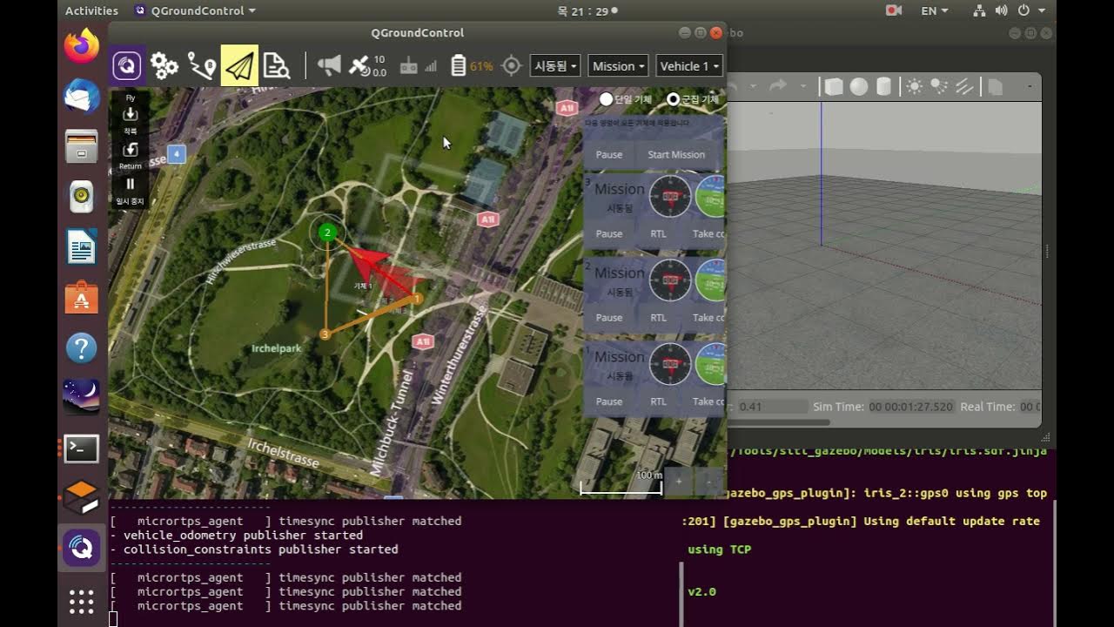Screen dimensions: 1114x627
Task: Show battery status at 61%
Action: click(x=473, y=65)
